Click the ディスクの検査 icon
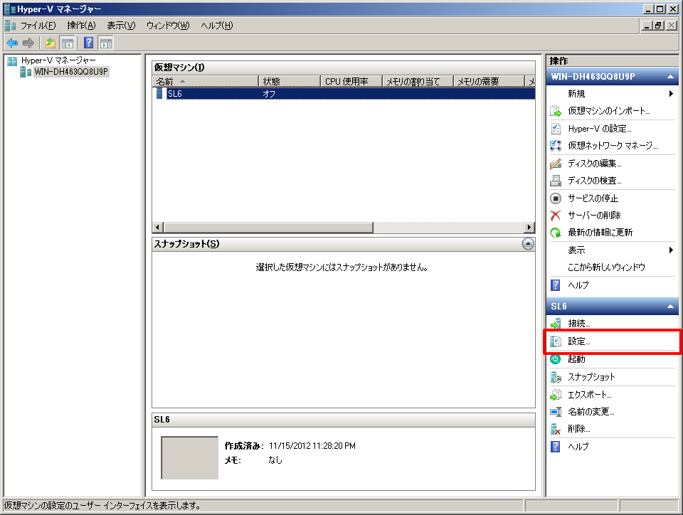Screen dimensions: 683x515 coord(556,180)
